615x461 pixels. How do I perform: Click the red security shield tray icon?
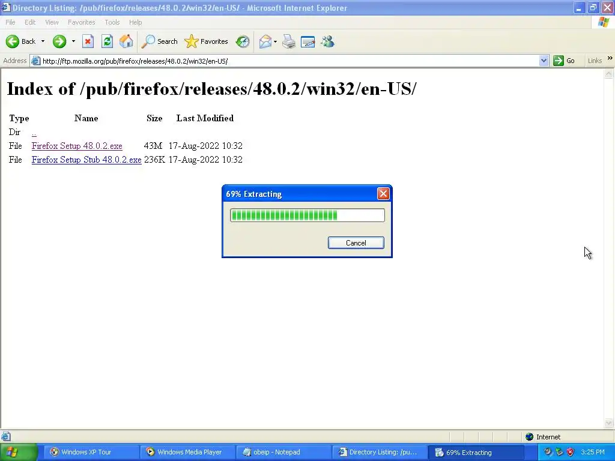point(571,452)
